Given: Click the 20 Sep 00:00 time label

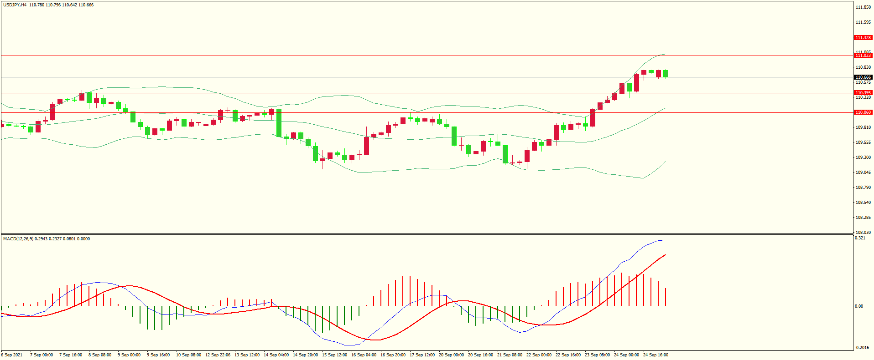Looking at the screenshot, I should (451, 355).
